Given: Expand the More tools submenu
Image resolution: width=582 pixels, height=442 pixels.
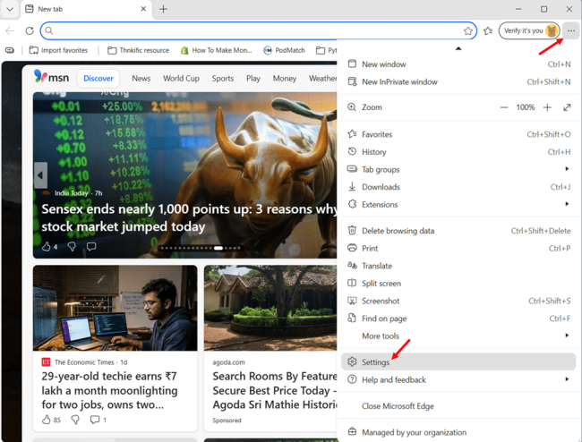Looking at the screenshot, I should (458, 336).
